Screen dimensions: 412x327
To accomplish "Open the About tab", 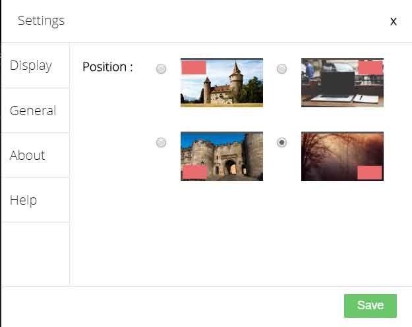I will coord(28,155).
